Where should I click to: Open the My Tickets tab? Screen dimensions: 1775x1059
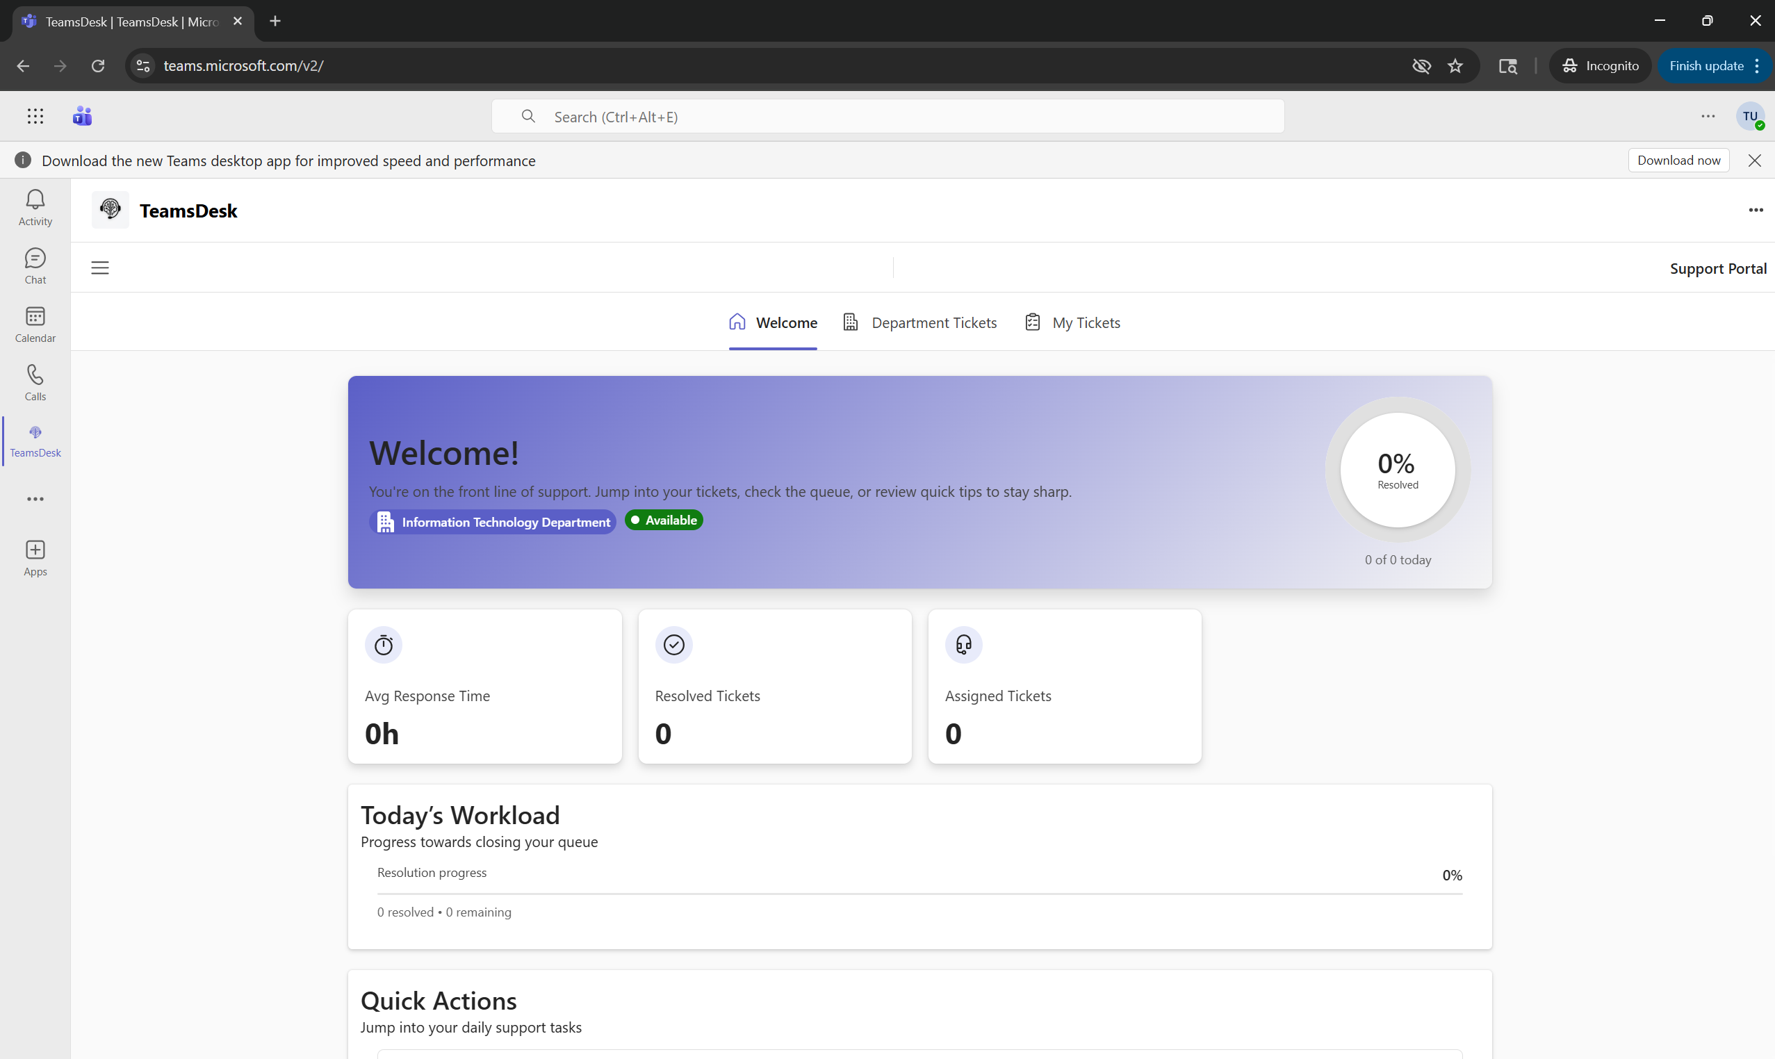1086,322
